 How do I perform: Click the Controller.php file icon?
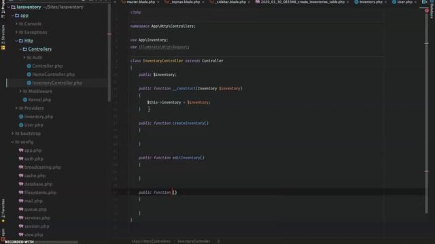click(29, 66)
